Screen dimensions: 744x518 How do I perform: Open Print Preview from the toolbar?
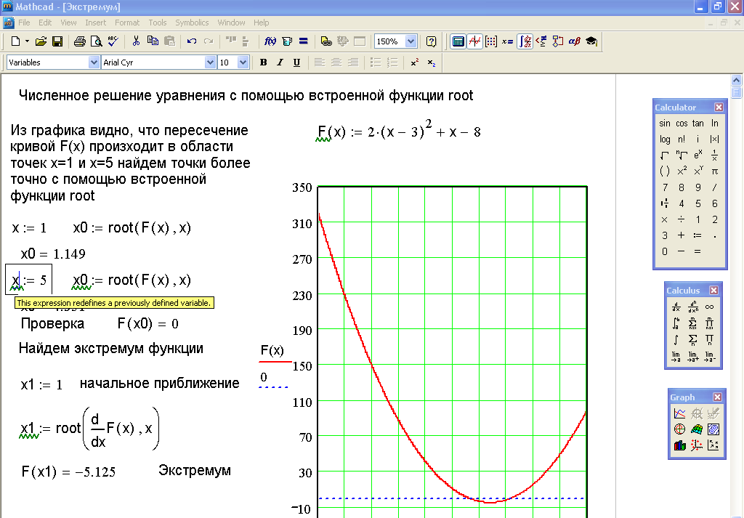97,41
